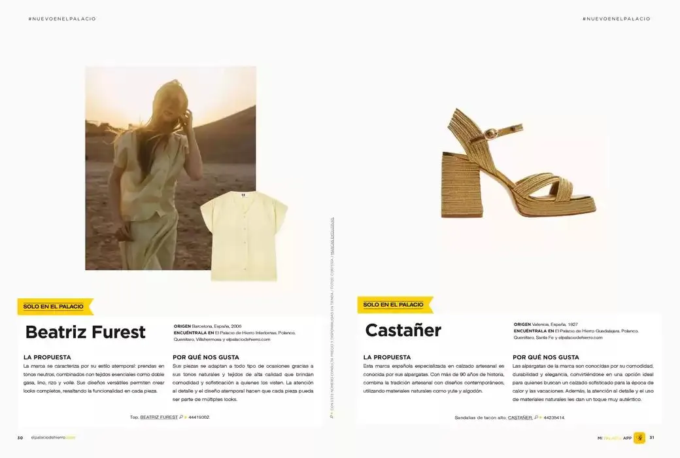Select the yellow button-up top product image
Screen dimensions: 680x458
243,235
